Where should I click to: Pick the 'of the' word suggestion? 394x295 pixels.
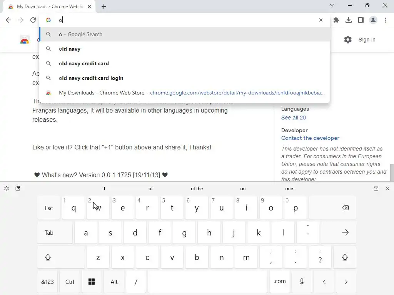click(197, 189)
